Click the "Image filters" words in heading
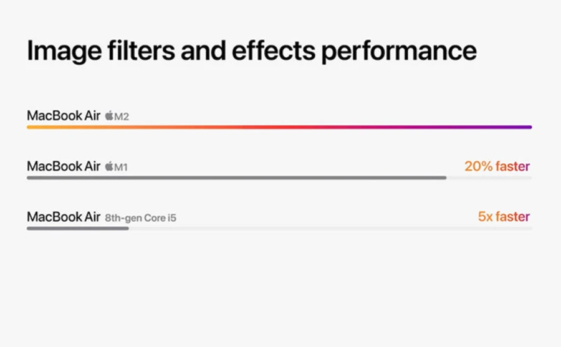This screenshot has height=347, width=561. tap(101, 51)
